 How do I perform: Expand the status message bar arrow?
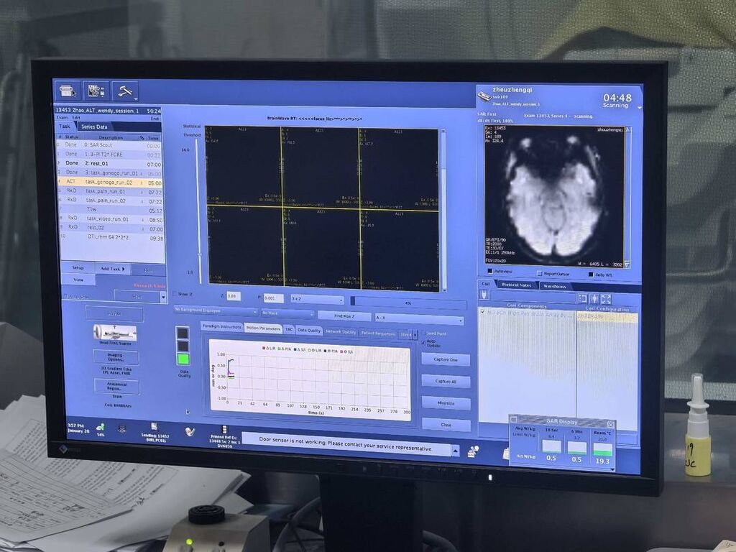pos(454,450)
